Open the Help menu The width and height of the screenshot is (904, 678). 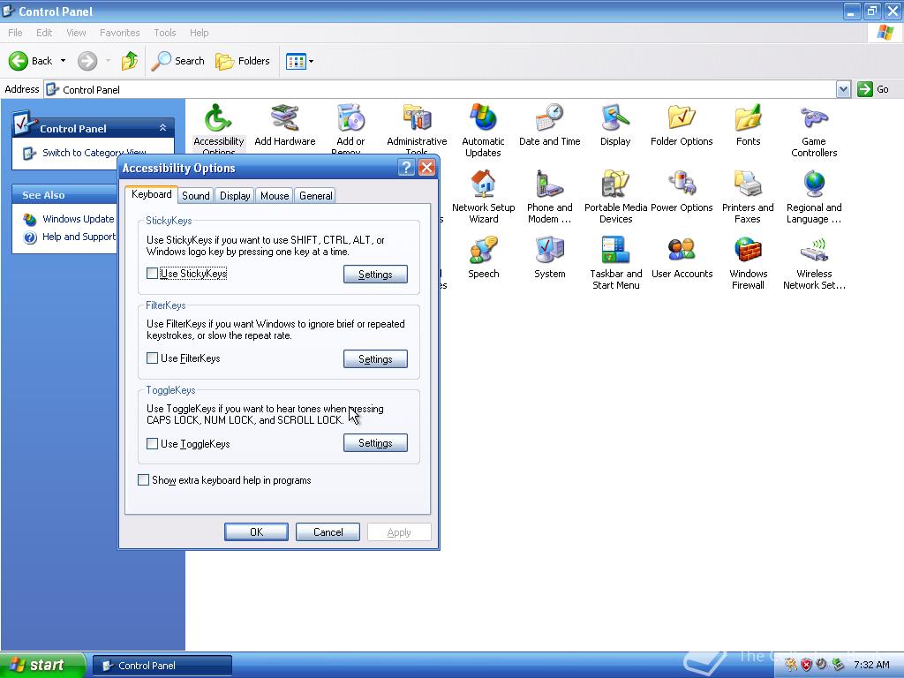(200, 33)
